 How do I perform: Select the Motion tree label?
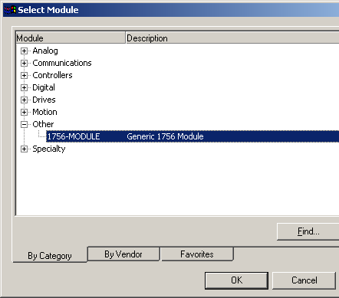(x=44, y=112)
